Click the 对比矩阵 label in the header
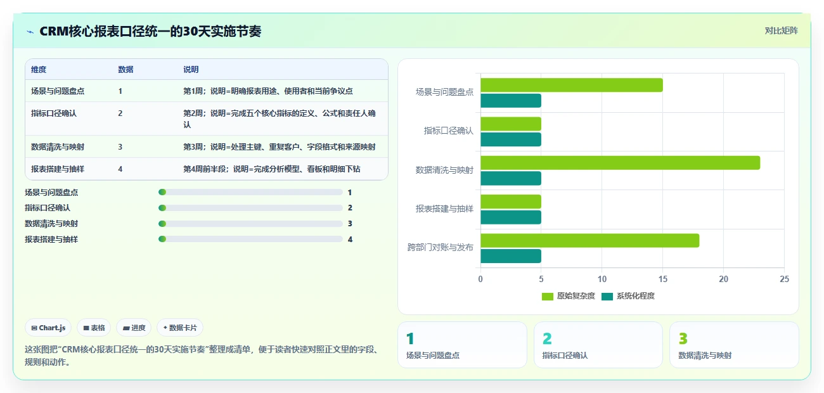The width and height of the screenshot is (824, 393). [x=781, y=30]
